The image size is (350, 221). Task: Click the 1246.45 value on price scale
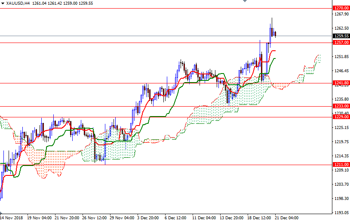click(341, 71)
